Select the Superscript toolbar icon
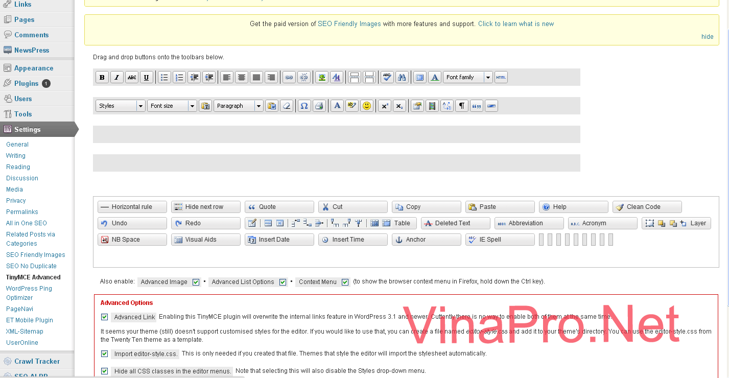 tap(385, 106)
